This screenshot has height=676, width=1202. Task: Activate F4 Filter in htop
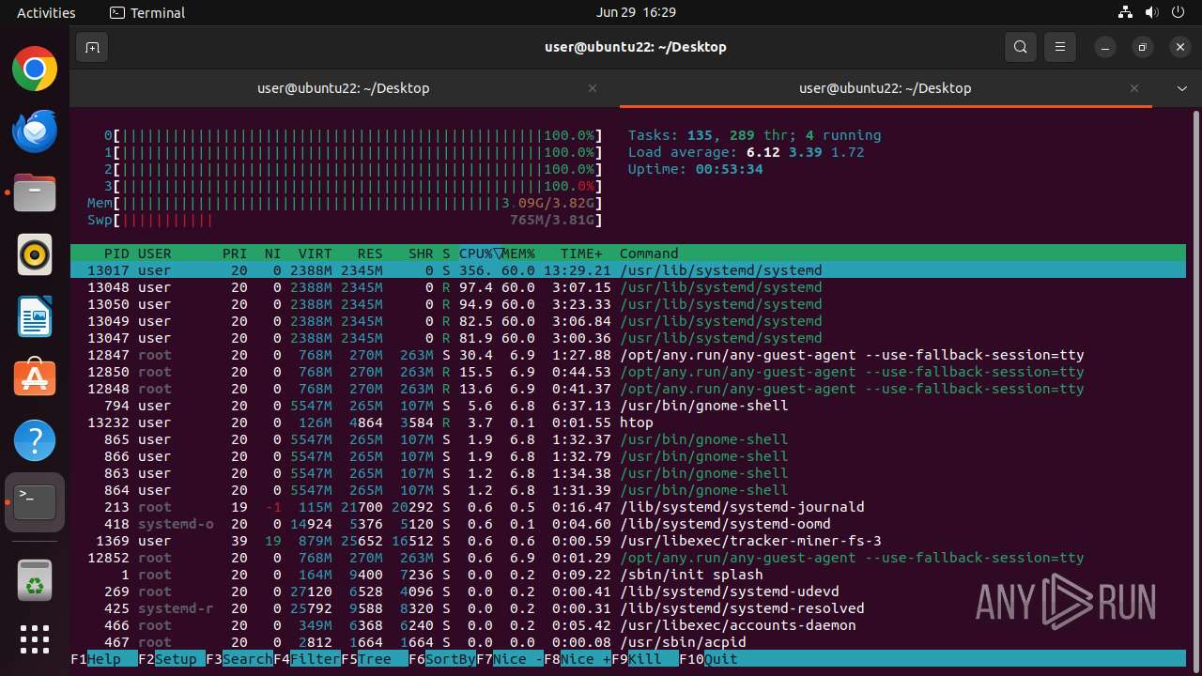(x=307, y=659)
